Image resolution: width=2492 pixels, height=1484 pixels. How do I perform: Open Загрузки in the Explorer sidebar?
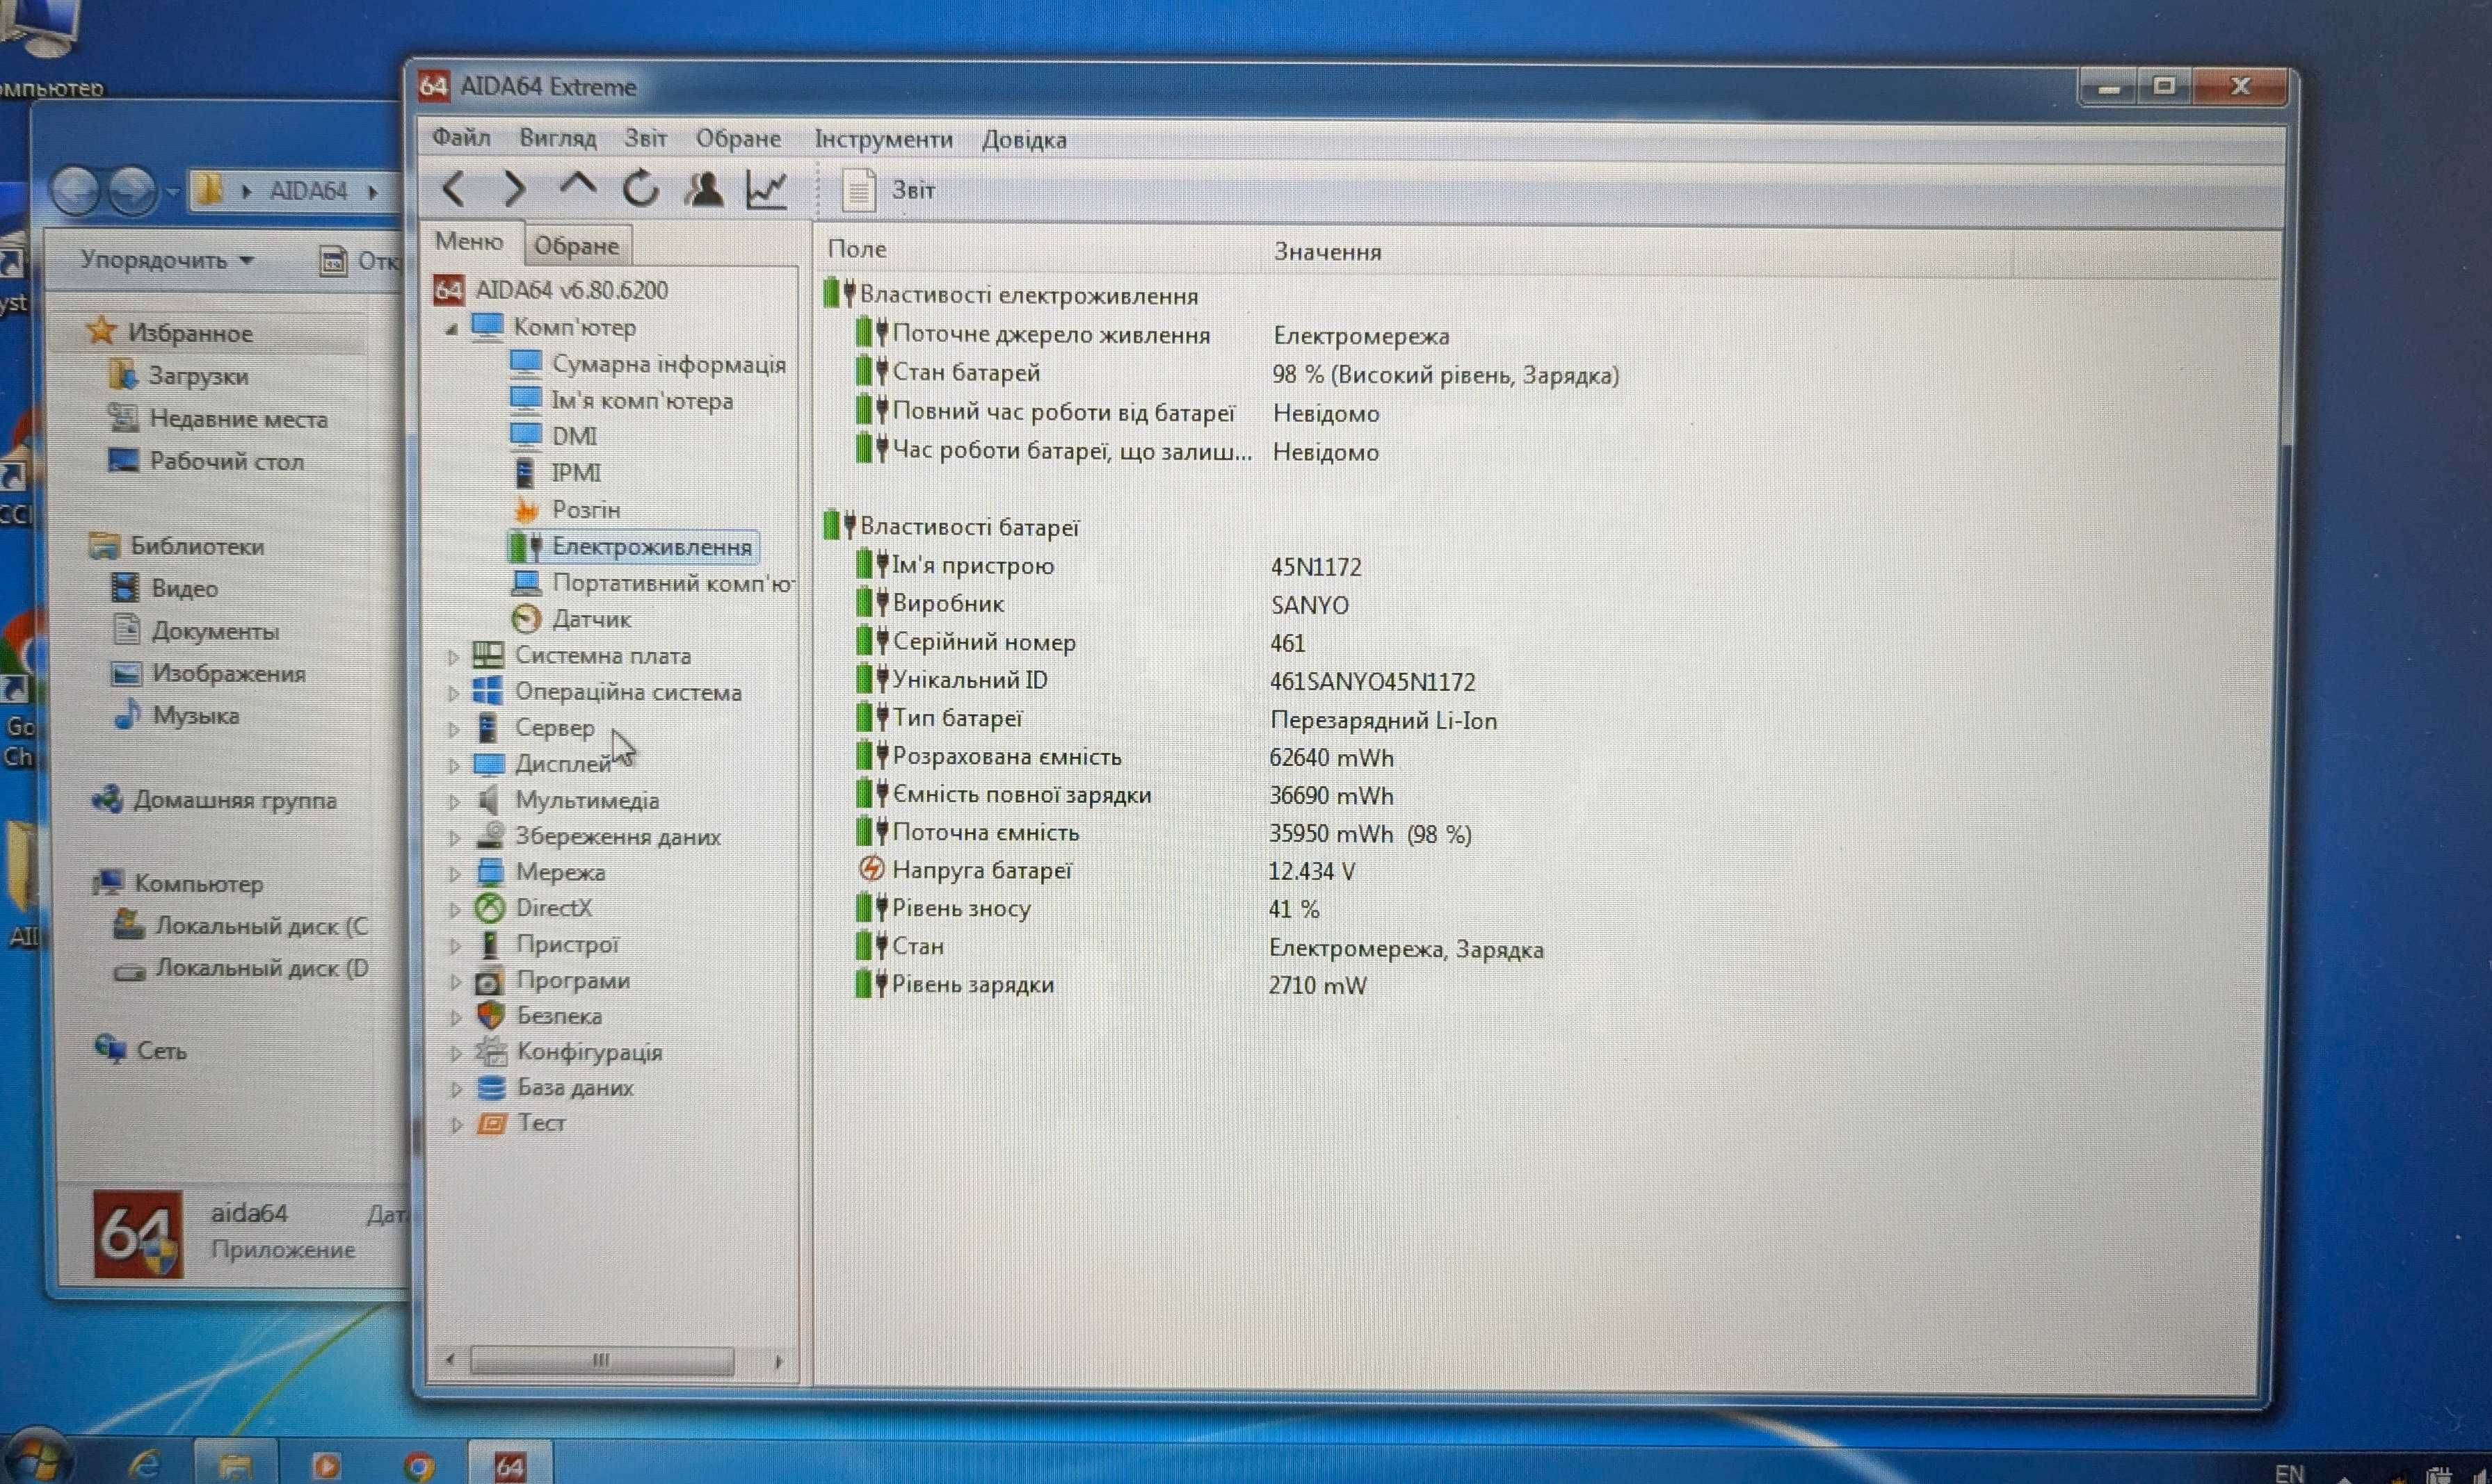pos(178,376)
